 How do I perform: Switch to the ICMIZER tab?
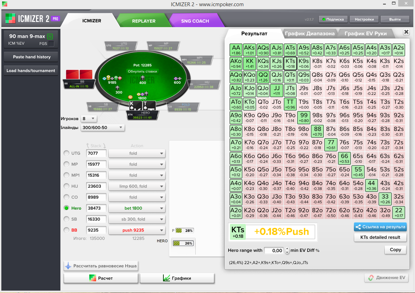pos(92,21)
